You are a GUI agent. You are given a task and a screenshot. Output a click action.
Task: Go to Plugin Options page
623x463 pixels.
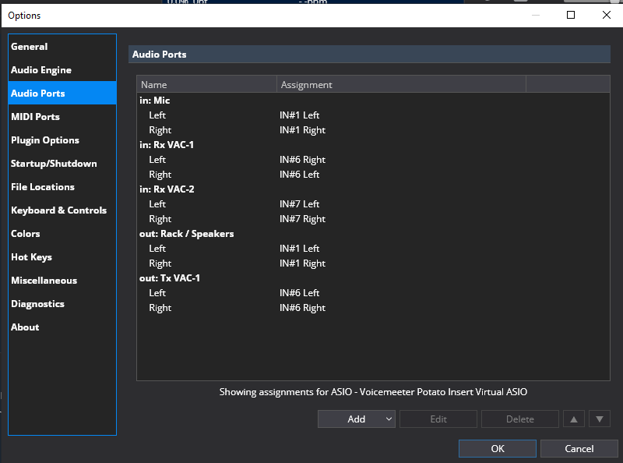(62, 140)
